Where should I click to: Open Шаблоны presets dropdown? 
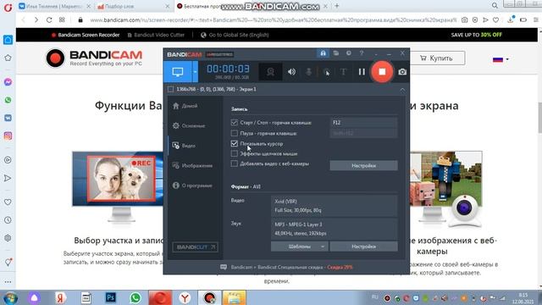(299, 247)
